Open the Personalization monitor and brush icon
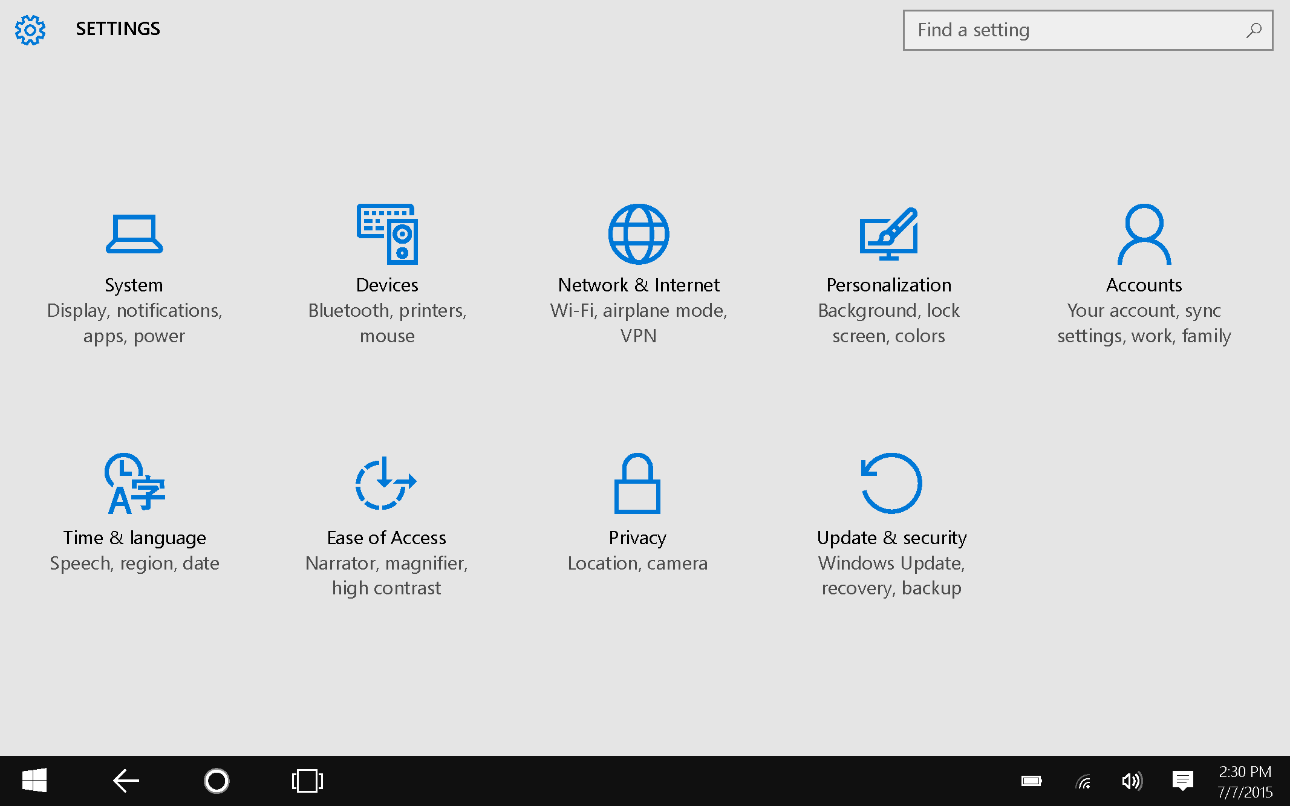 (x=888, y=234)
